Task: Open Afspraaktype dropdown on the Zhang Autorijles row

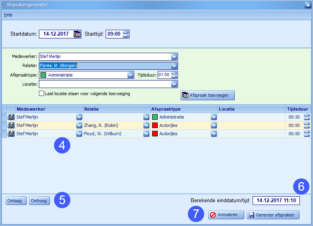Action: click(214, 125)
